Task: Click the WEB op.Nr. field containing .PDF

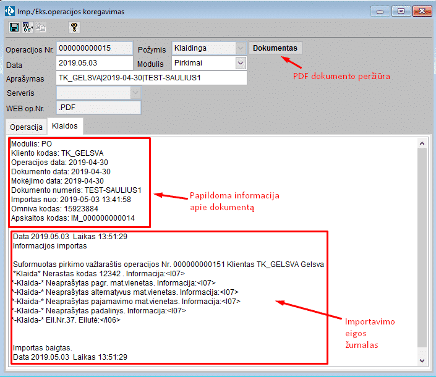Action: click(98, 108)
